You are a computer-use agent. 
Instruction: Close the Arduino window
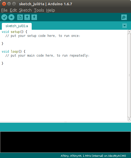(x=4, y=4)
